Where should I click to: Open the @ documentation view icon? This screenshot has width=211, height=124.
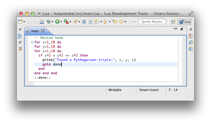click(x=190, y=49)
